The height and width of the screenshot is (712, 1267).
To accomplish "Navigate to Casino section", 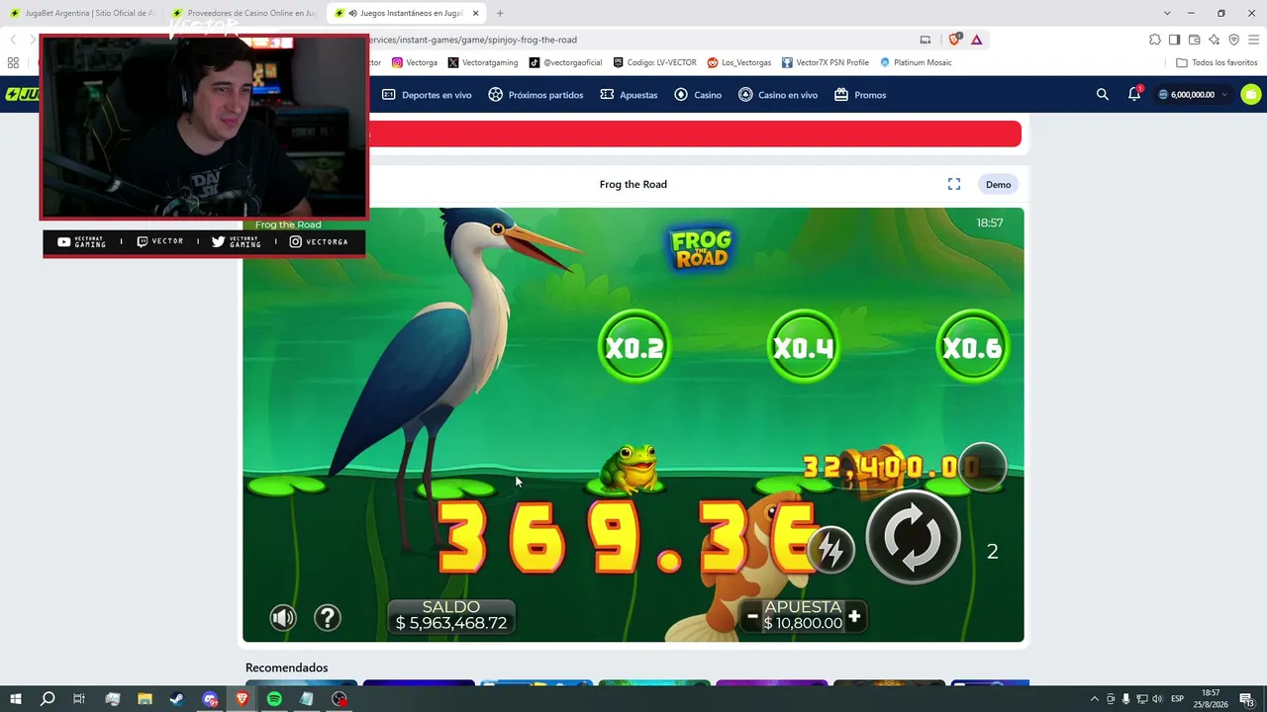I will pos(698,95).
